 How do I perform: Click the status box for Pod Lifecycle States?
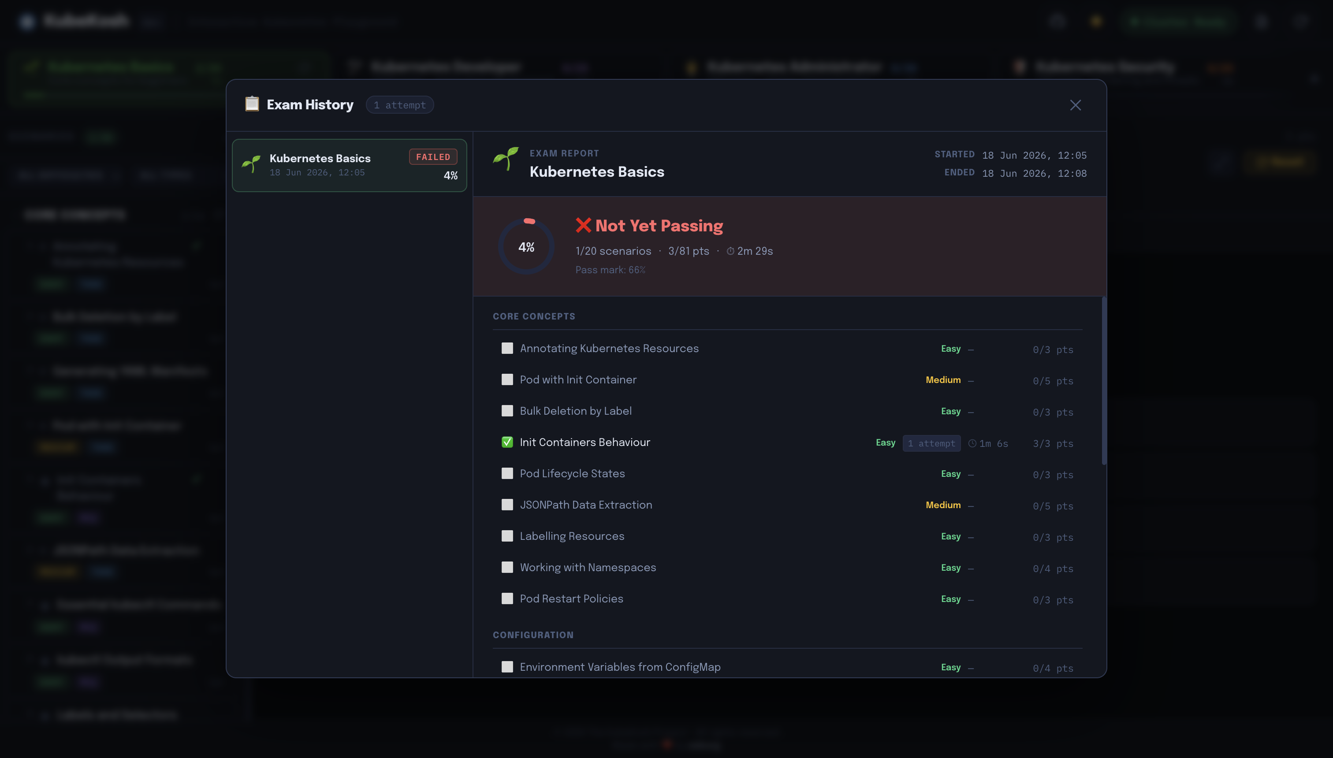pyautogui.click(x=506, y=473)
